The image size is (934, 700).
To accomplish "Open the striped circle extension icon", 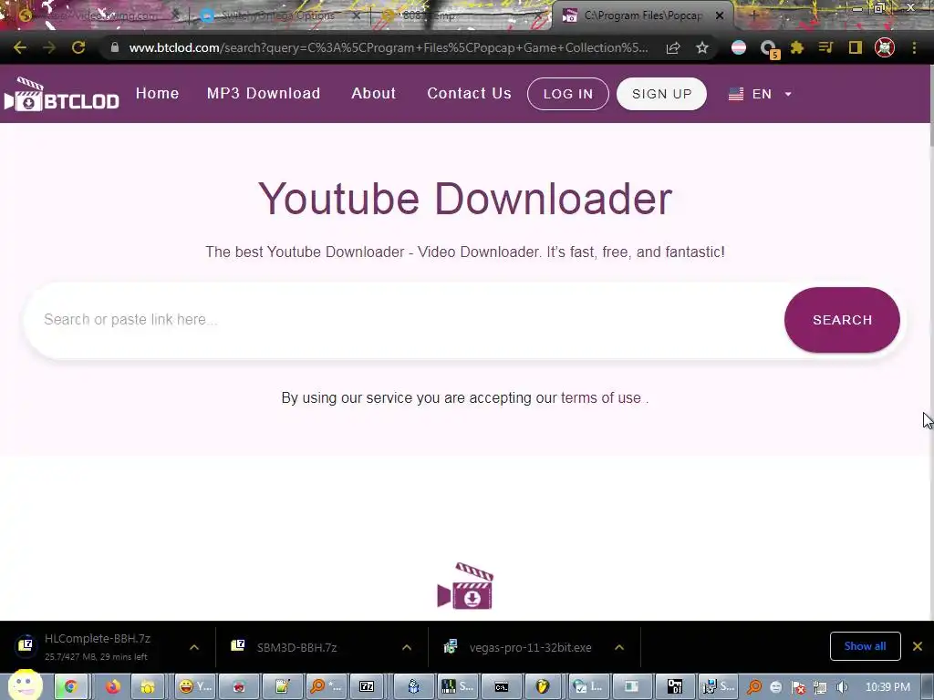I will tap(739, 47).
